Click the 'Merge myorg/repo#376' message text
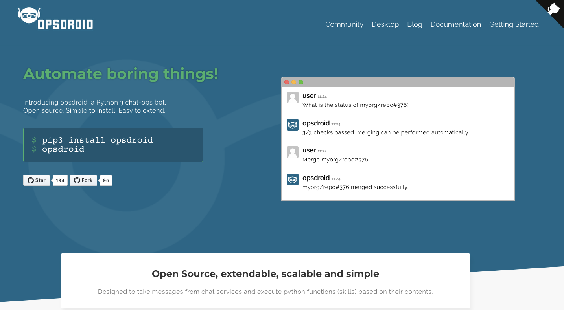The height and width of the screenshot is (310, 564). (335, 160)
